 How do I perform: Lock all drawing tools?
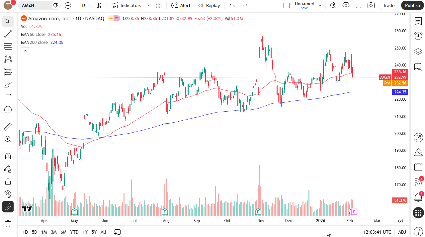pyautogui.click(x=8, y=181)
